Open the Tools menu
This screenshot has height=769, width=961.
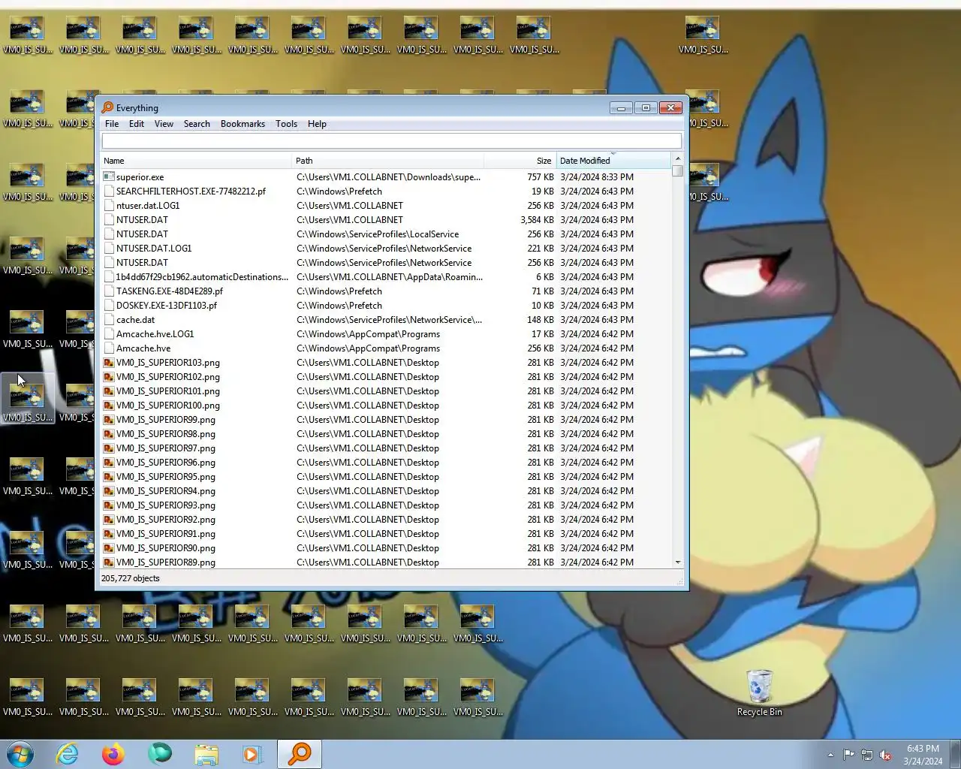pyautogui.click(x=286, y=124)
